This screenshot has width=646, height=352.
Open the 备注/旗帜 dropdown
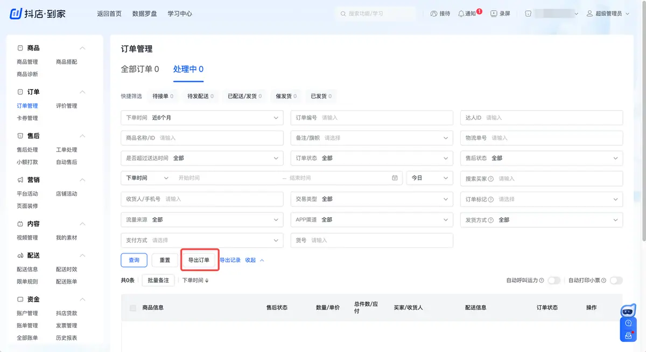(371, 138)
